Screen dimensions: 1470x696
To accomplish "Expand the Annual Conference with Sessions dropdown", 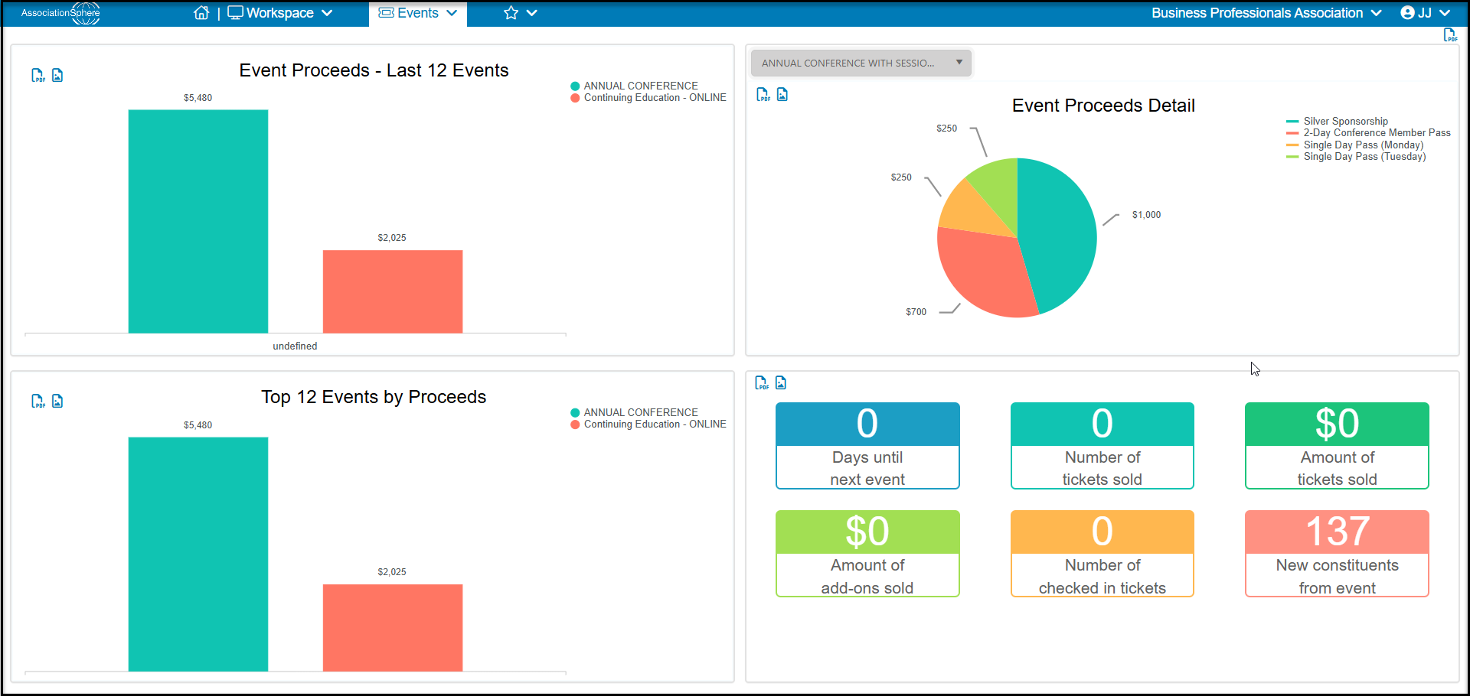I will 861,63.
